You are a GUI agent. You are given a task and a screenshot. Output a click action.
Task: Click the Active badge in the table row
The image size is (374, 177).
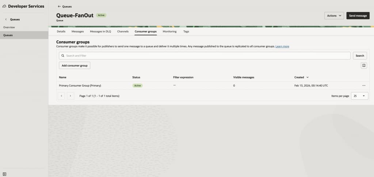(x=137, y=85)
